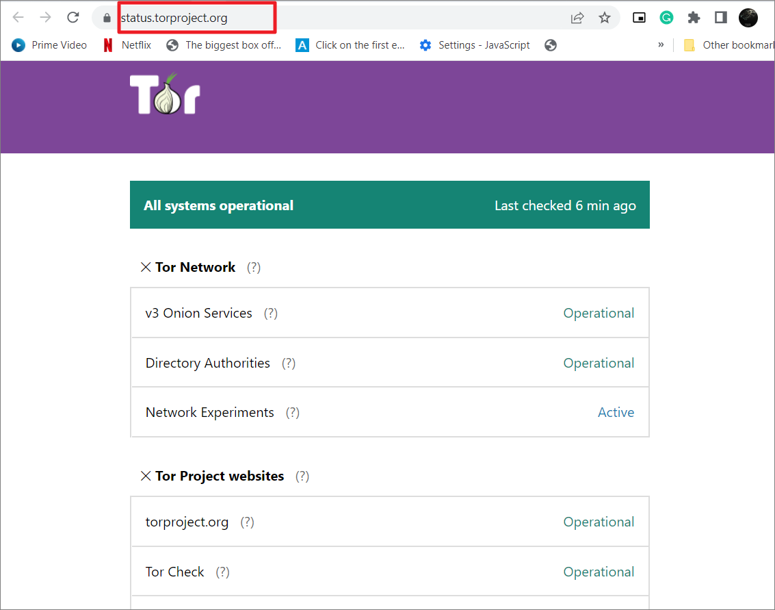Open 'Click on the first e...' bookmark
This screenshot has height=610, width=775.
(350, 45)
